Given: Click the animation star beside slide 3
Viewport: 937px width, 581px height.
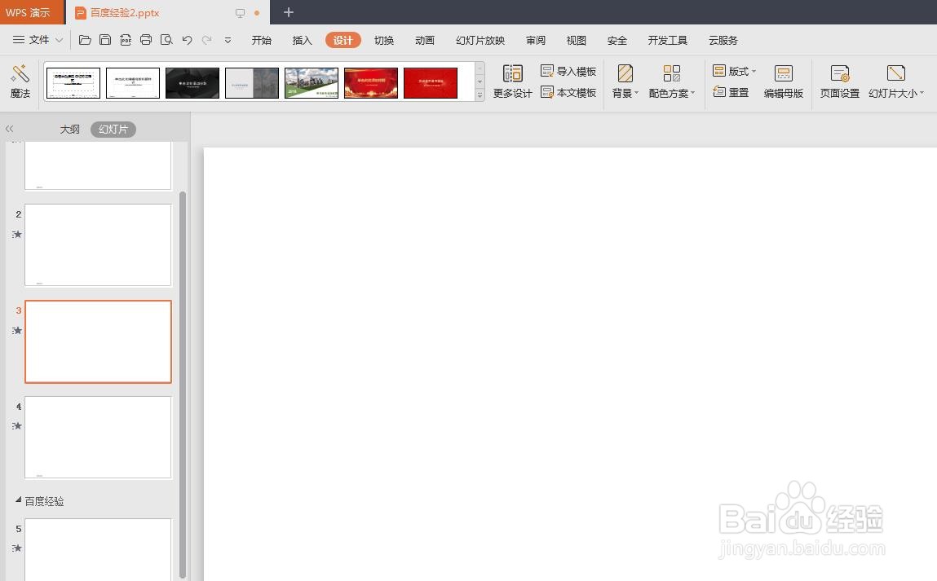Looking at the screenshot, I should pos(17,330).
